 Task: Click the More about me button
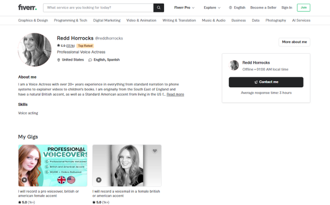click(295, 42)
